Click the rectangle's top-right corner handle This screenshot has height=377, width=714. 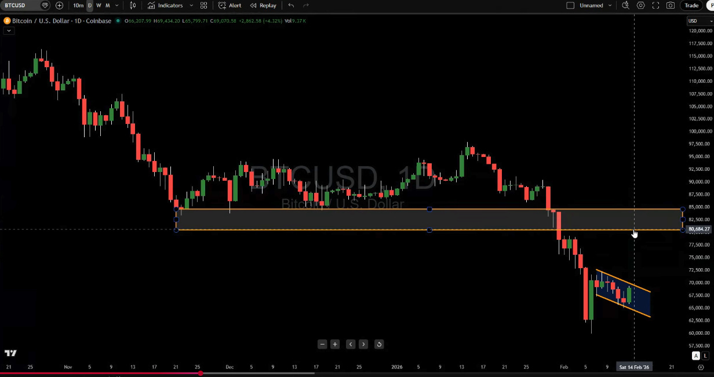coord(683,209)
